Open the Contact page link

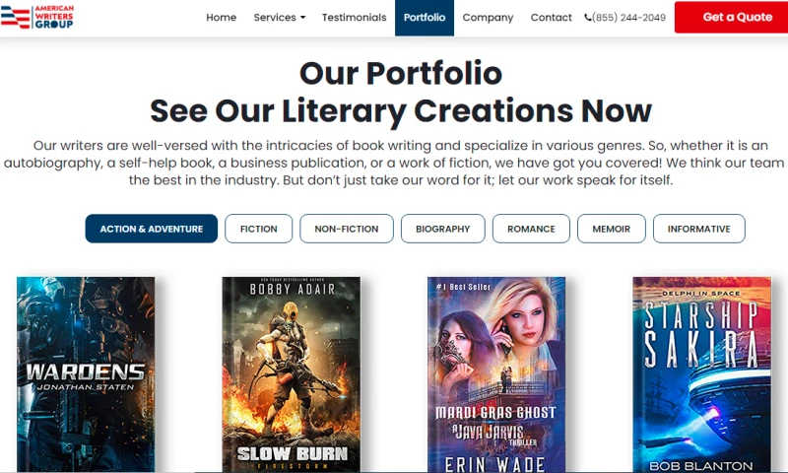[x=551, y=18]
